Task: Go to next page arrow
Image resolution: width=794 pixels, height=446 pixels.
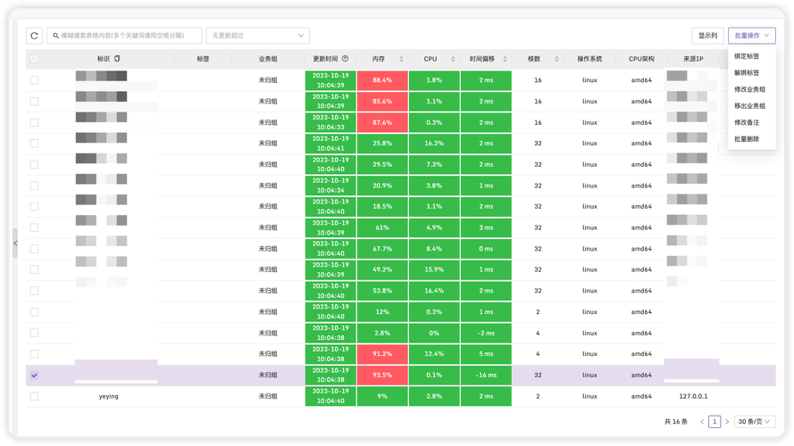Action: click(727, 422)
